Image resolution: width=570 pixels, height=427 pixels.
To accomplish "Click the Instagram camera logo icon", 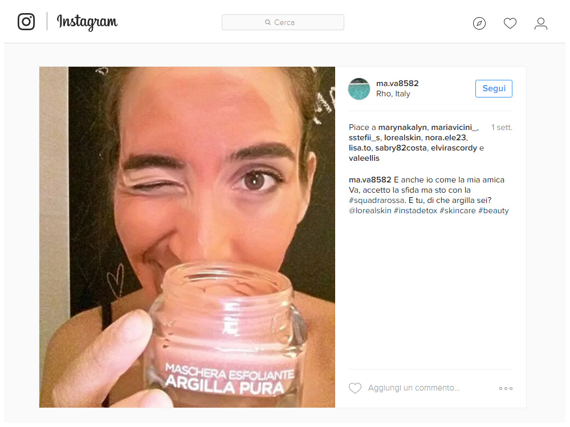I will 26,22.
